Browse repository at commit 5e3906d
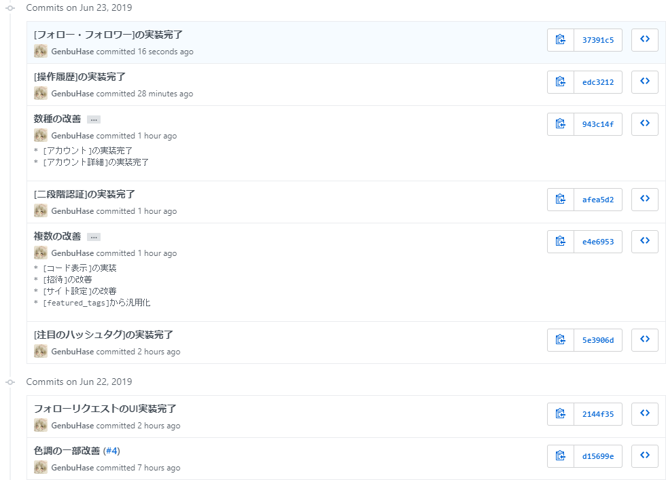The image size is (666, 480). coord(645,340)
